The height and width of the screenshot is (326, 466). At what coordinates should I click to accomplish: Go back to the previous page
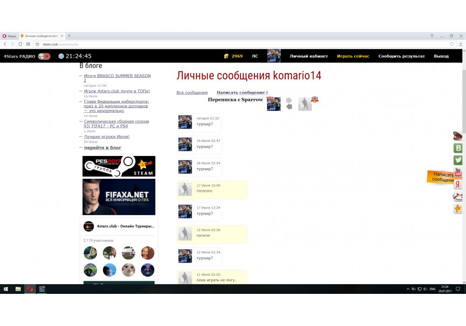pos(5,44)
